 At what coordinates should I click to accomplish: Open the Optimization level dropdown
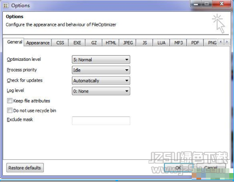tap(101, 59)
